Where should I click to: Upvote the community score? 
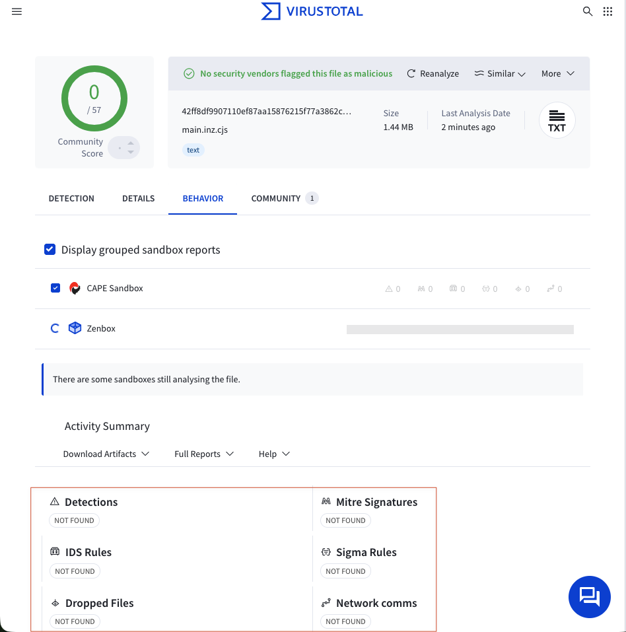[131, 143]
